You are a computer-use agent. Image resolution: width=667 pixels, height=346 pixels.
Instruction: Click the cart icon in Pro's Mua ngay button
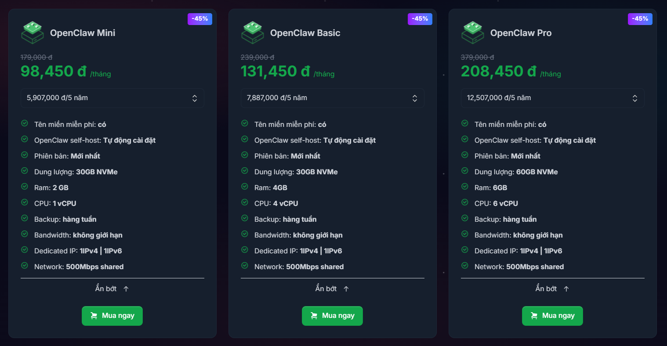click(535, 316)
